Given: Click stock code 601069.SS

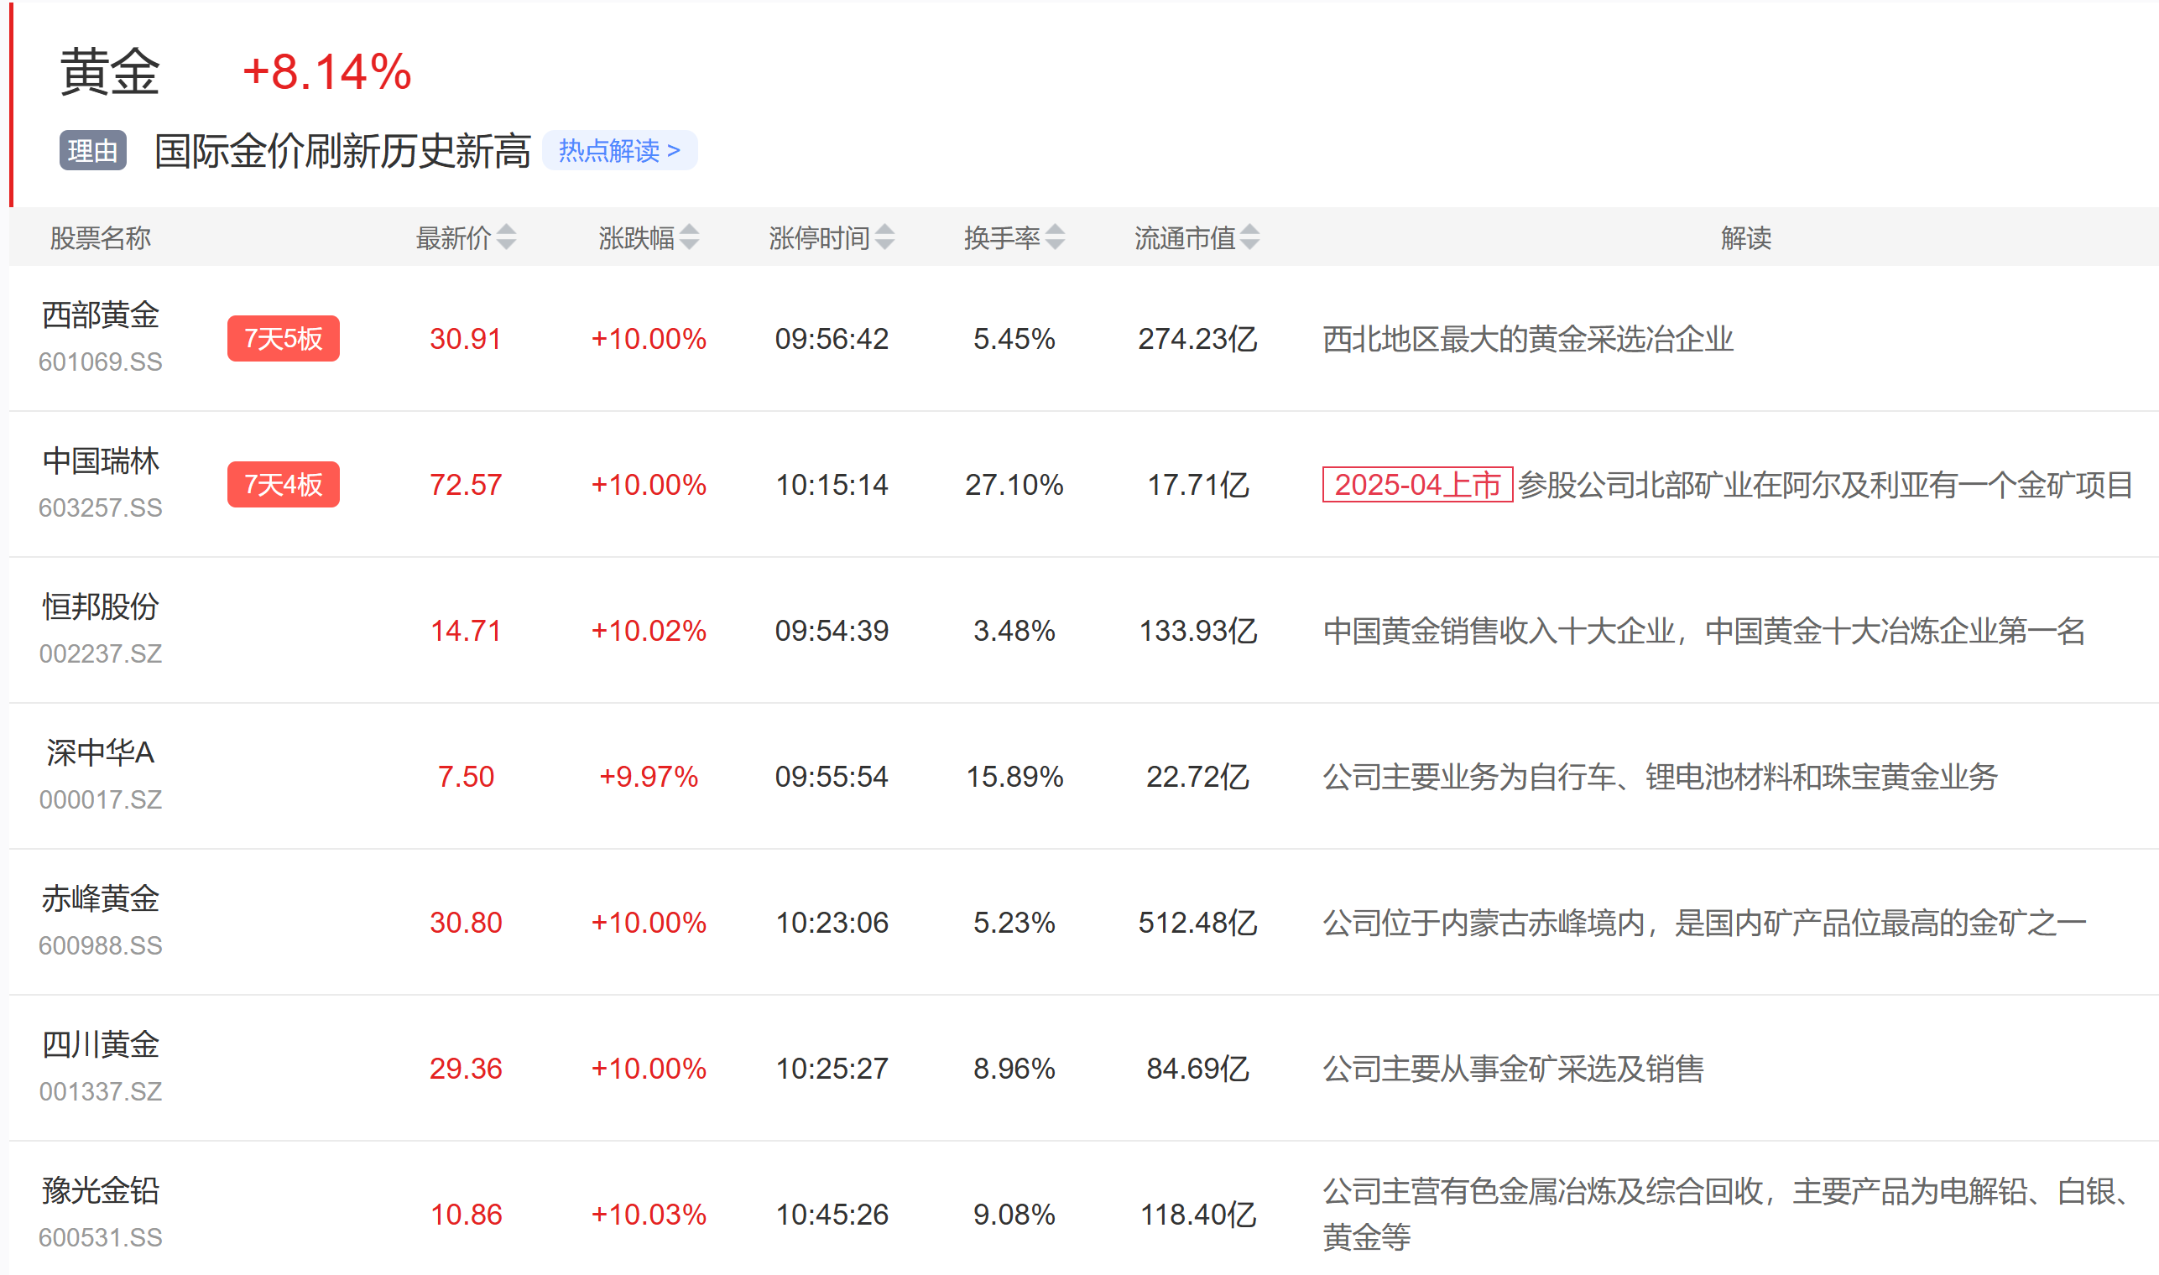Looking at the screenshot, I should click(x=101, y=362).
